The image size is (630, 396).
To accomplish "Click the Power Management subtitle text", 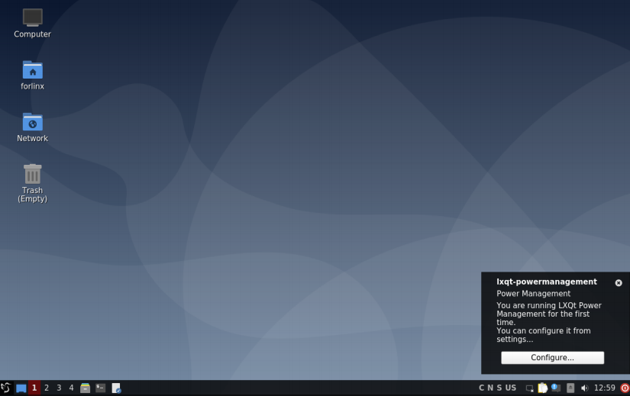I will 533,294.
